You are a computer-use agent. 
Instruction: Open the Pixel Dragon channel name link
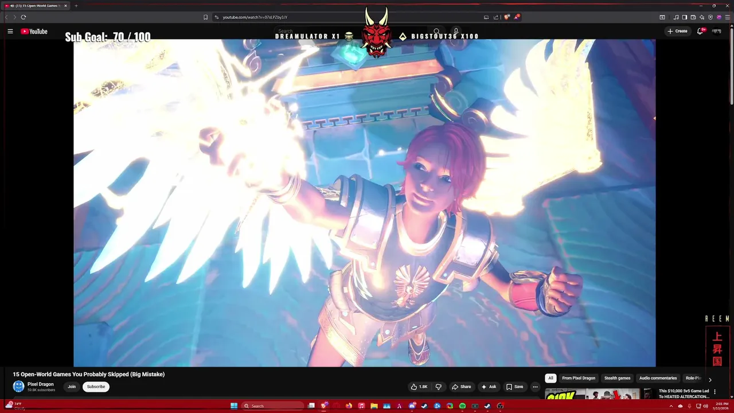(x=41, y=384)
